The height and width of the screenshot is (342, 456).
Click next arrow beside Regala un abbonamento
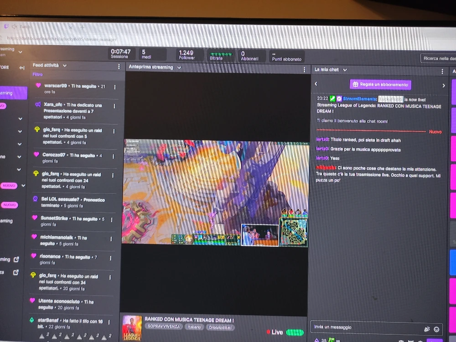coord(444,86)
